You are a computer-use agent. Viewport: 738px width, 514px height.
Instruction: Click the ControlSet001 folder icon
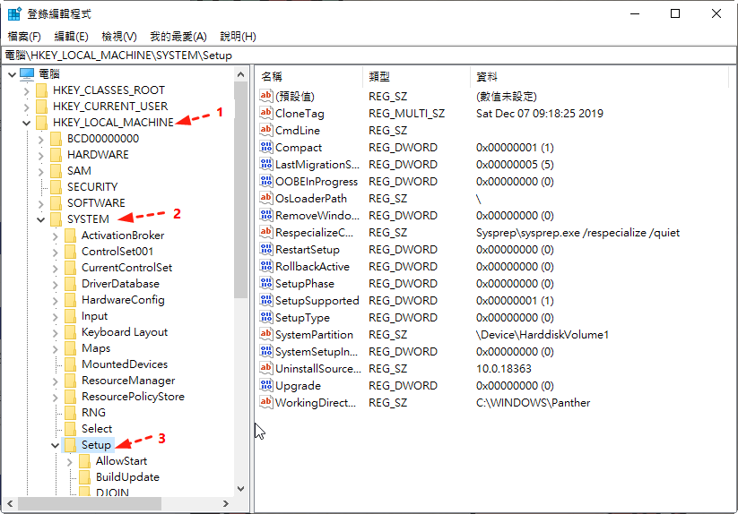tap(70, 252)
